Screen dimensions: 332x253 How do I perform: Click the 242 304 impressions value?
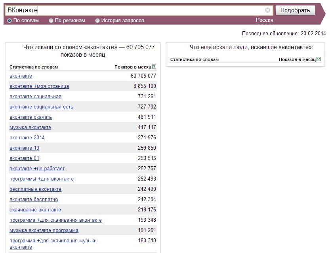(x=147, y=200)
